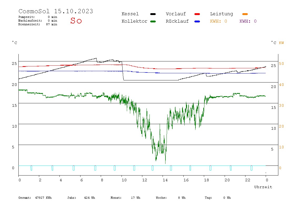Click the cyan pulse marker after hour 9

pos(115,168)
